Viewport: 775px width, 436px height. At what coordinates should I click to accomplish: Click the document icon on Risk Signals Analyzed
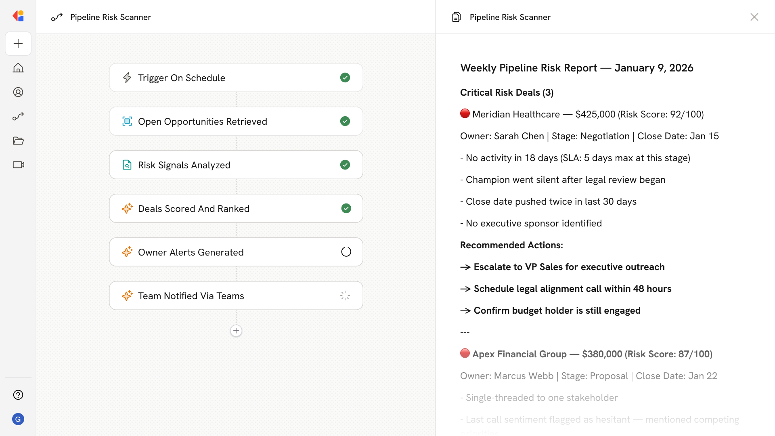tap(127, 165)
